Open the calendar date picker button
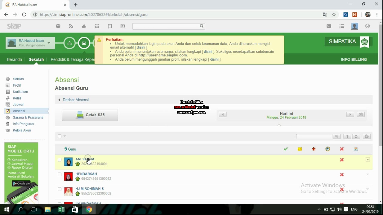The image size is (383, 215). [x=361, y=114]
